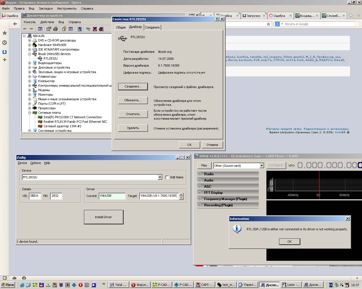Click OK in Information error dialog

[x=290, y=242]
